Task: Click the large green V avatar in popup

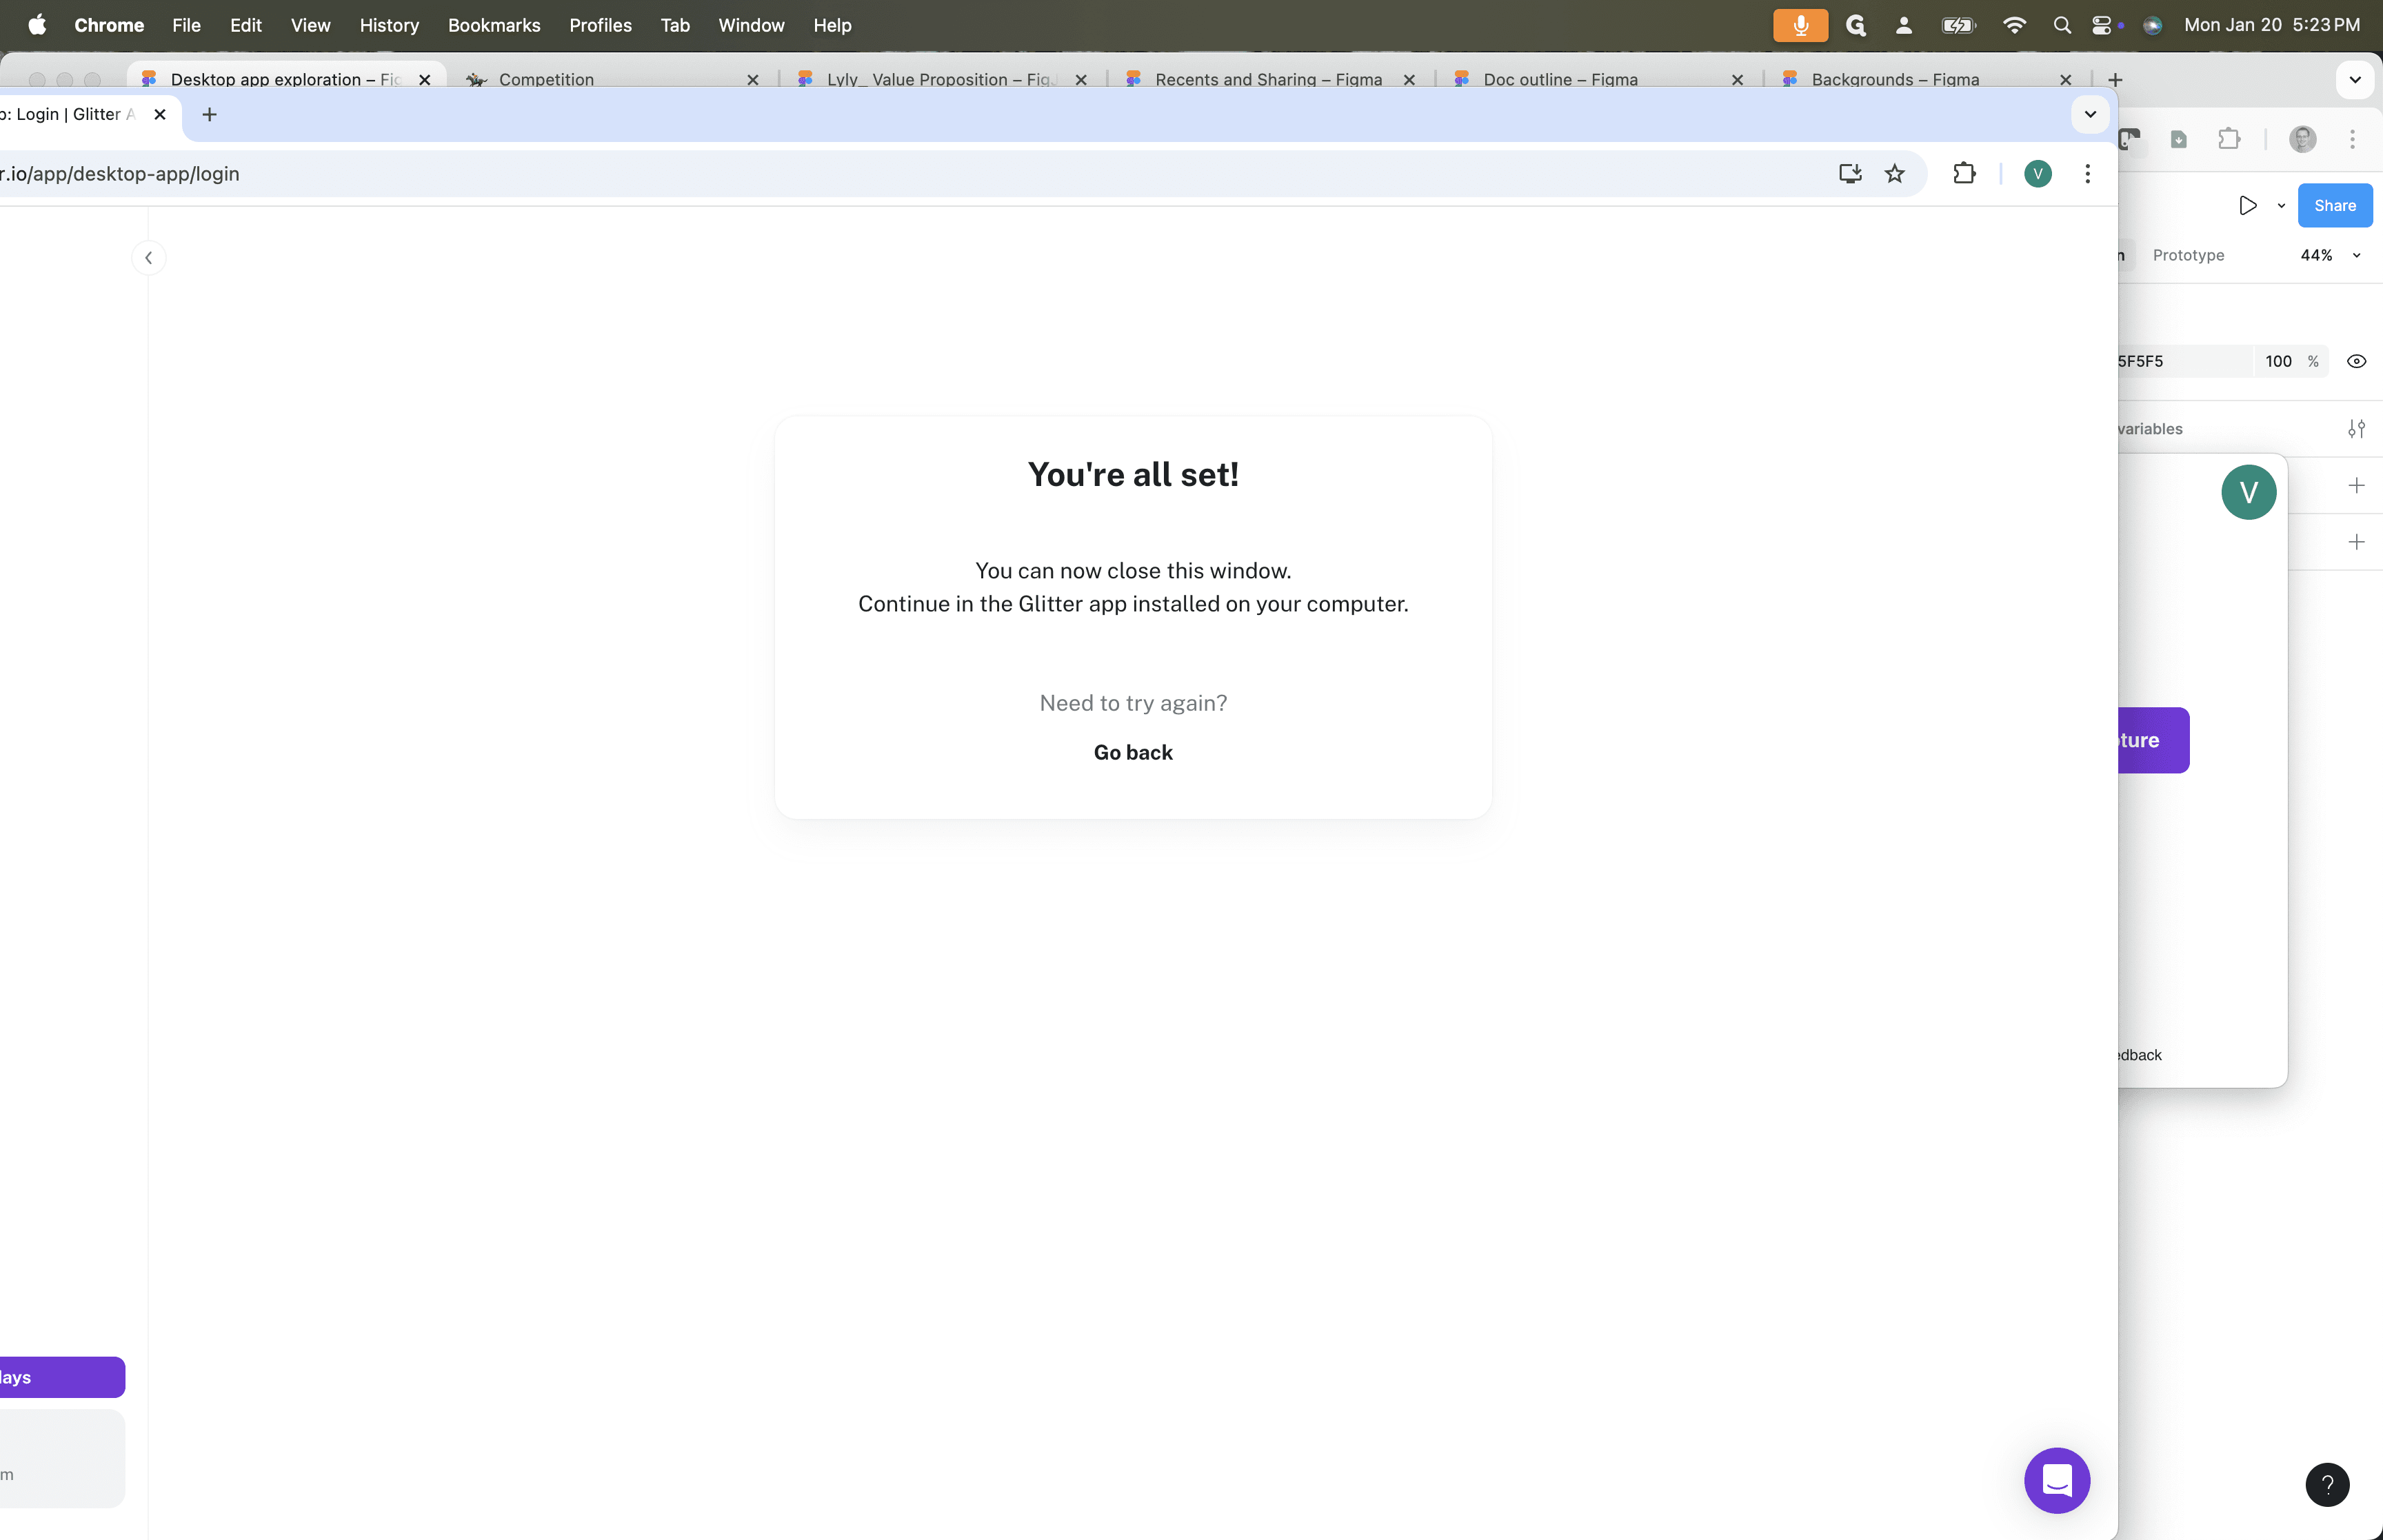Action: 2248,492
